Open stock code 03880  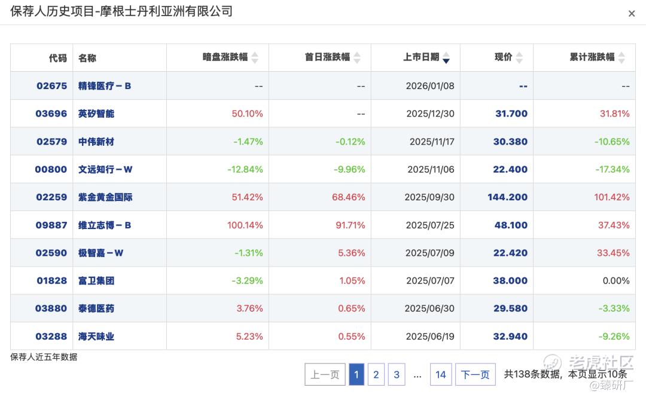click(51, 309)
